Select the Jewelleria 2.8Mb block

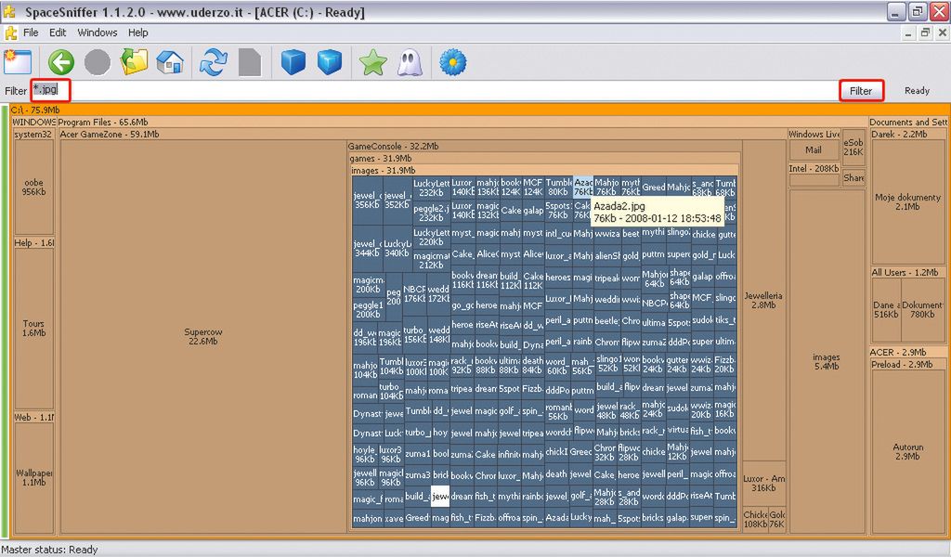tap(763, 300)
